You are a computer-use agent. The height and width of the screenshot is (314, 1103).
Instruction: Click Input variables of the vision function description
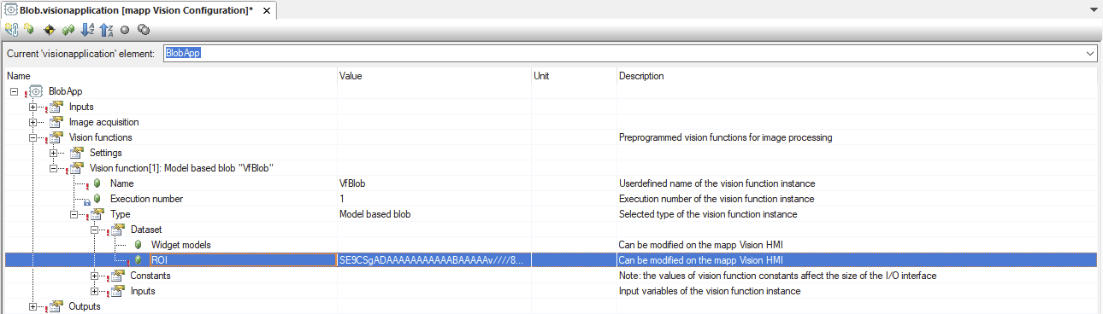710,291
